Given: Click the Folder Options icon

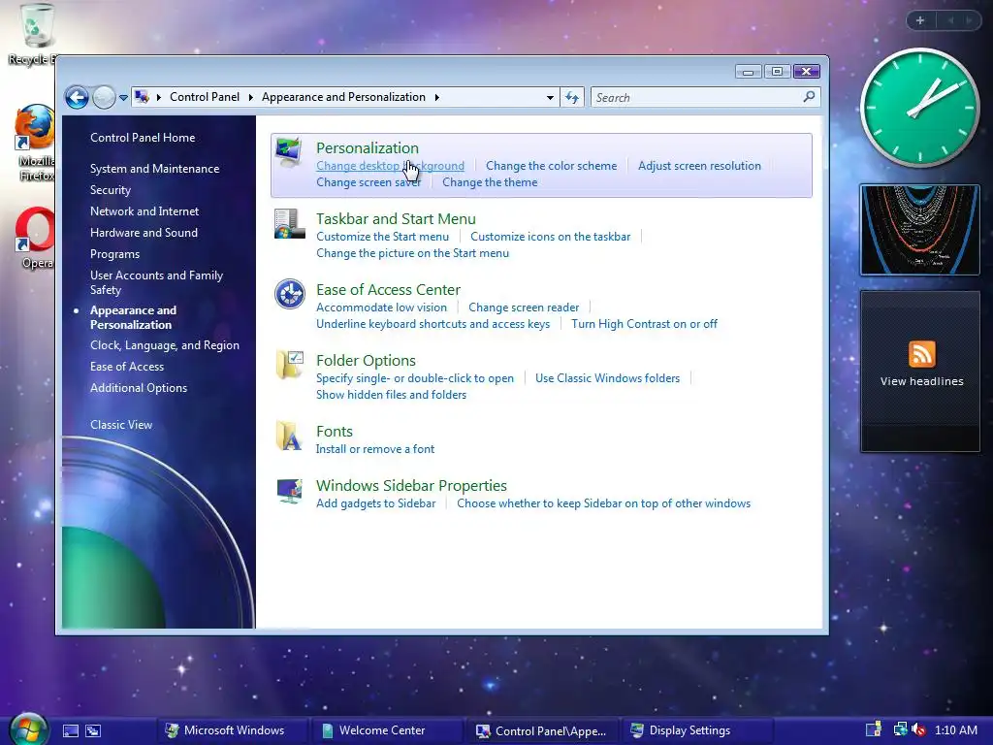Looking at the screenshot, I should 289,365.
